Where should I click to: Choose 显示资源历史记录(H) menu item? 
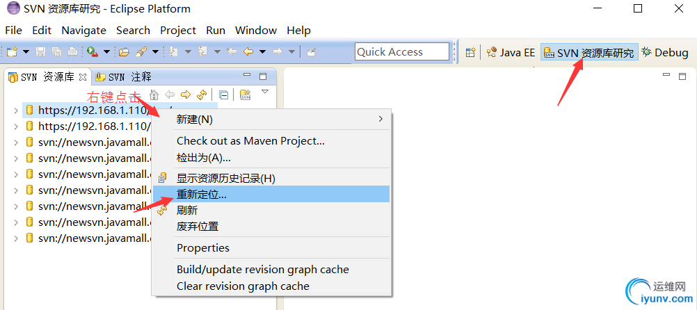[x=271, y=179]
